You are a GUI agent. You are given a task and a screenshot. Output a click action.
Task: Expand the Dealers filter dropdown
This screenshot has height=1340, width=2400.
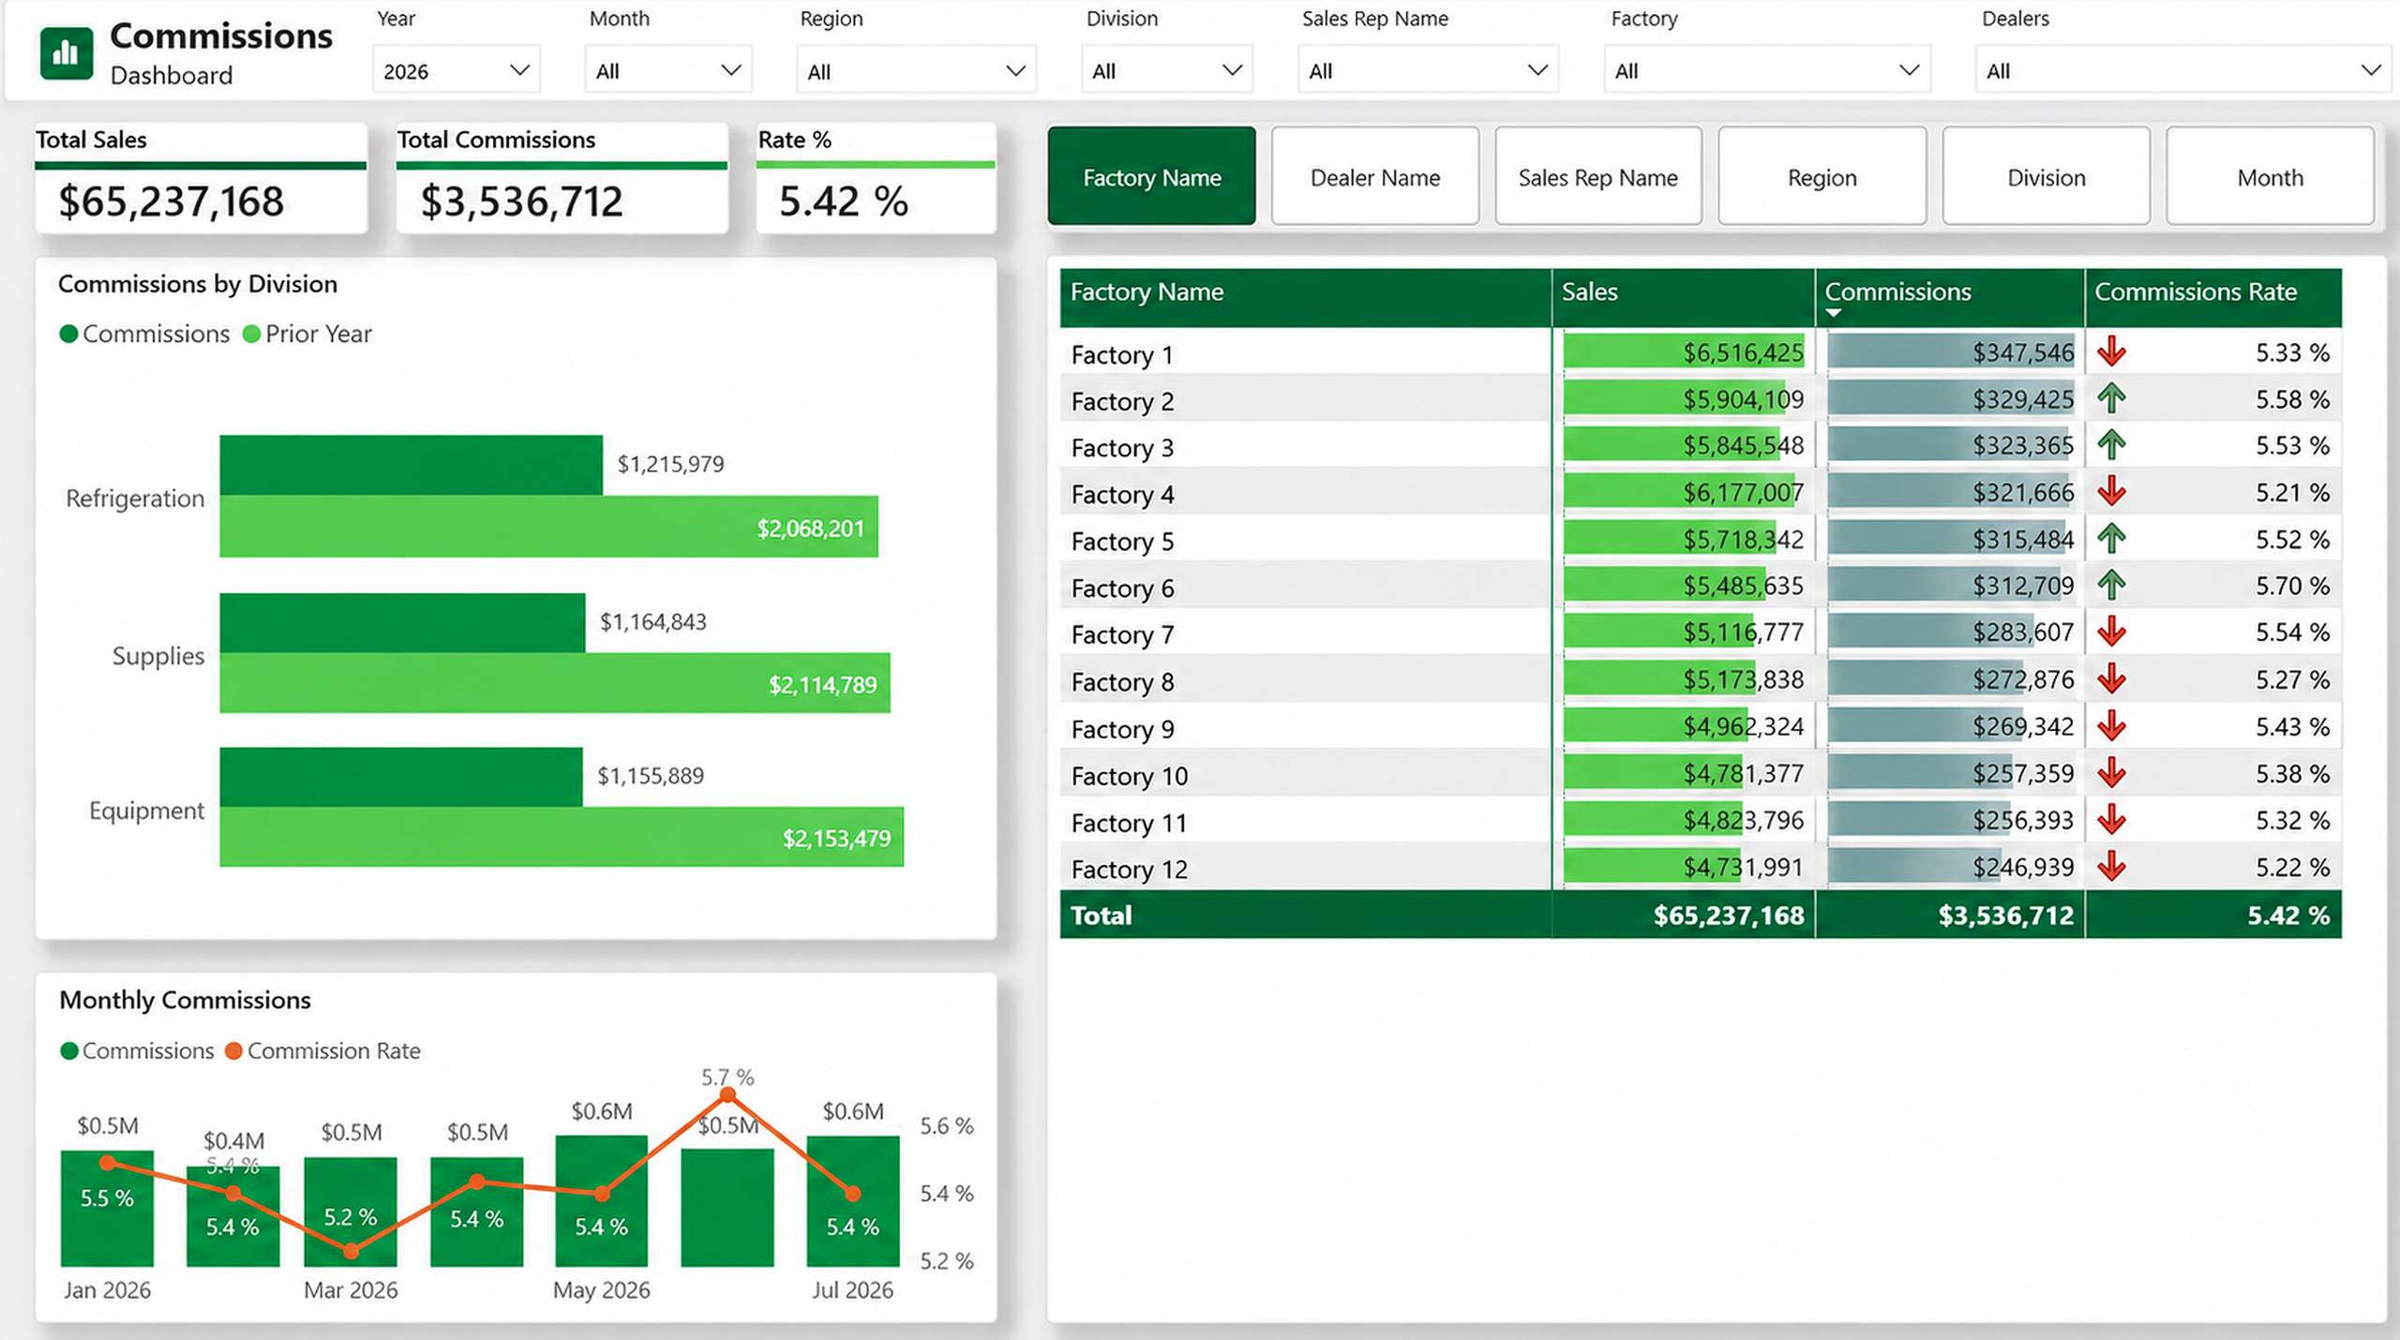click(2184, 70)
